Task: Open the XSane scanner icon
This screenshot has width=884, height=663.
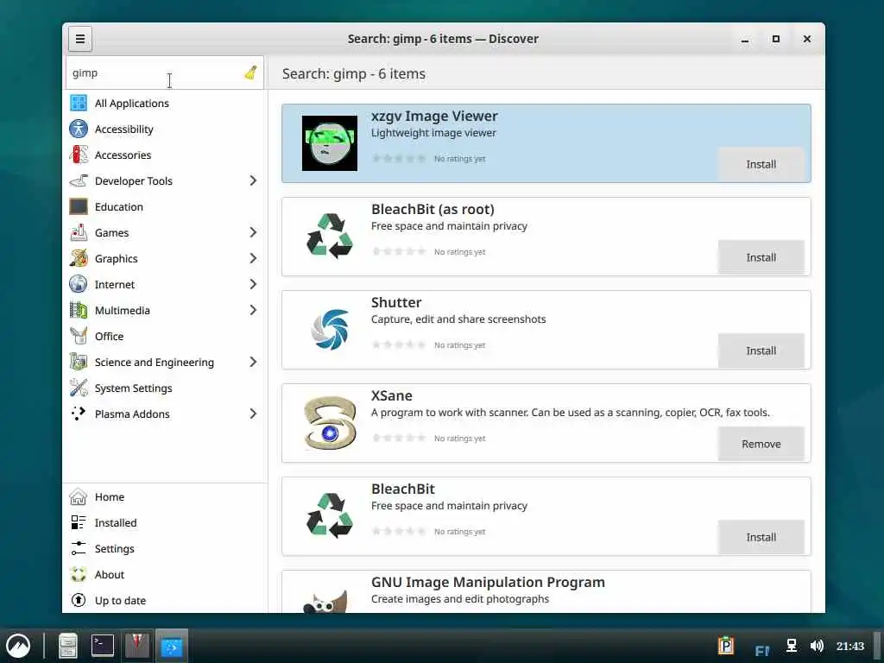Action: click(330, 423)
